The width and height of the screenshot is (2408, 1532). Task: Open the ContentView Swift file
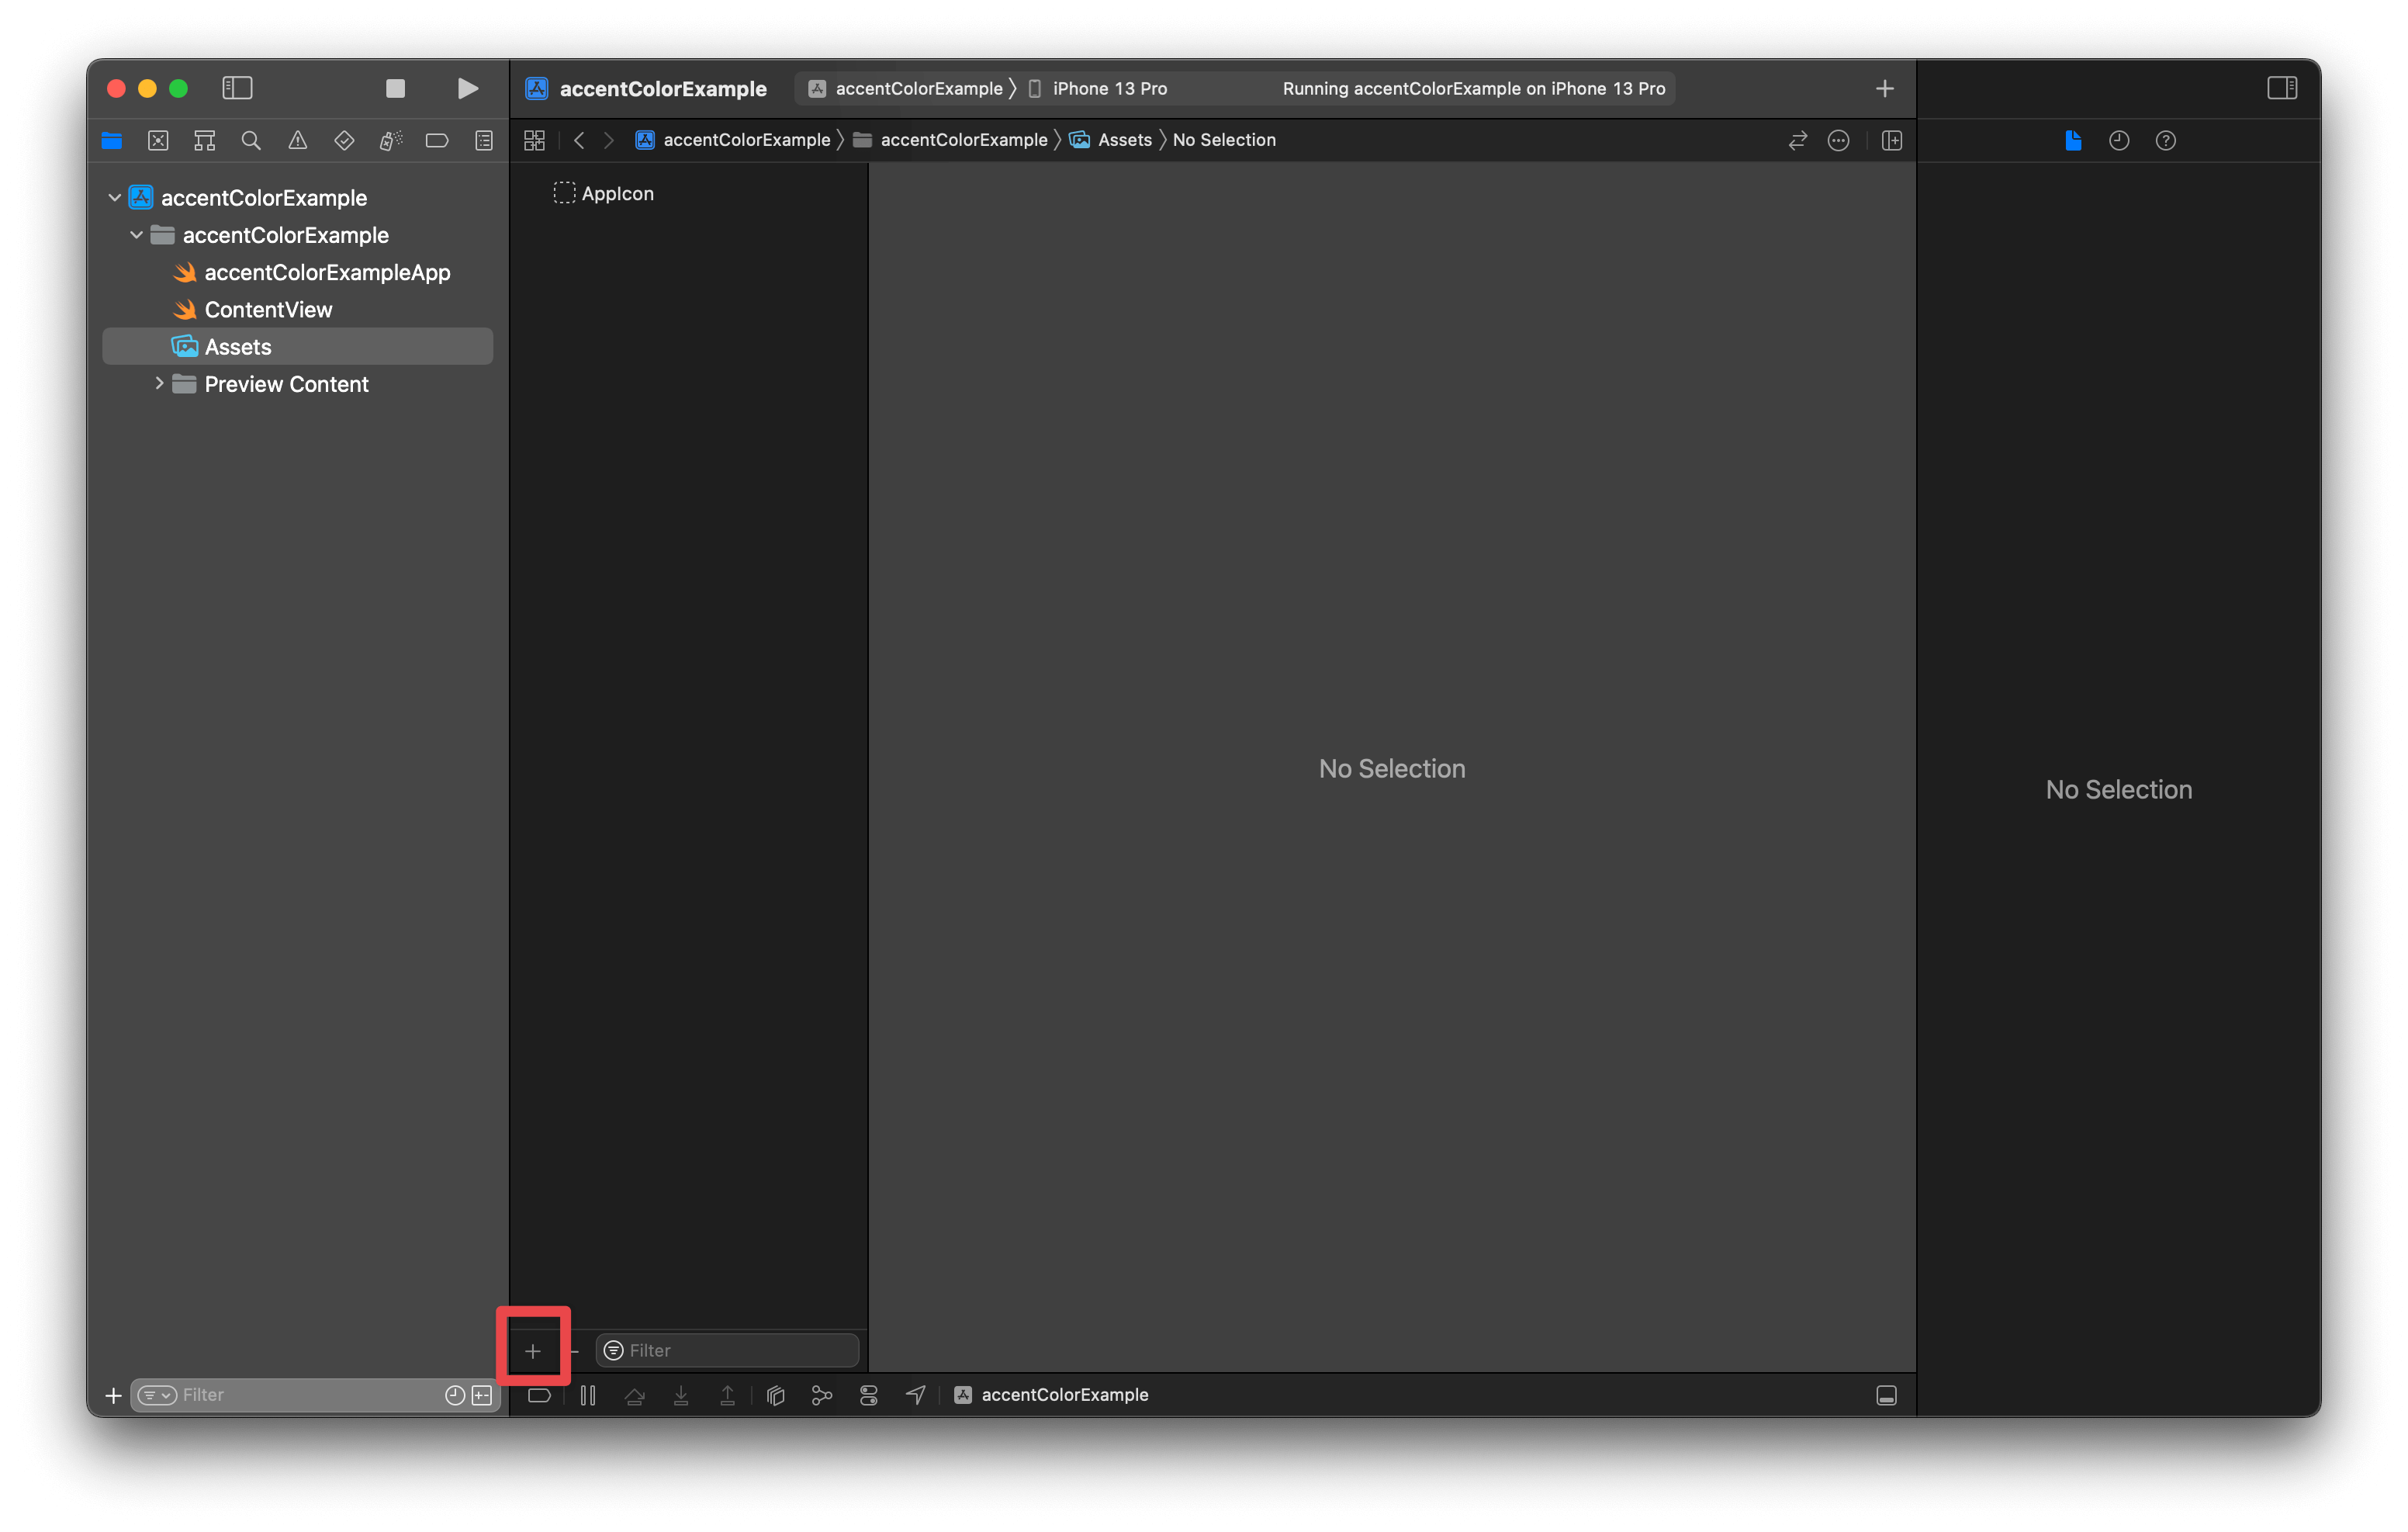click(268, 310)
